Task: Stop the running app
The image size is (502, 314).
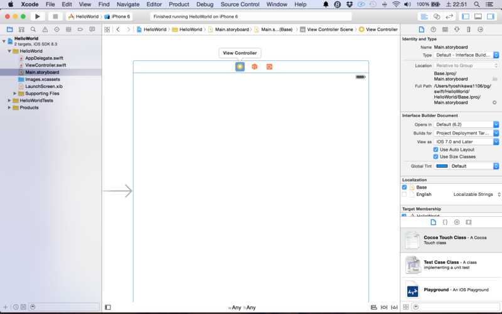Action: coord(55,16)
